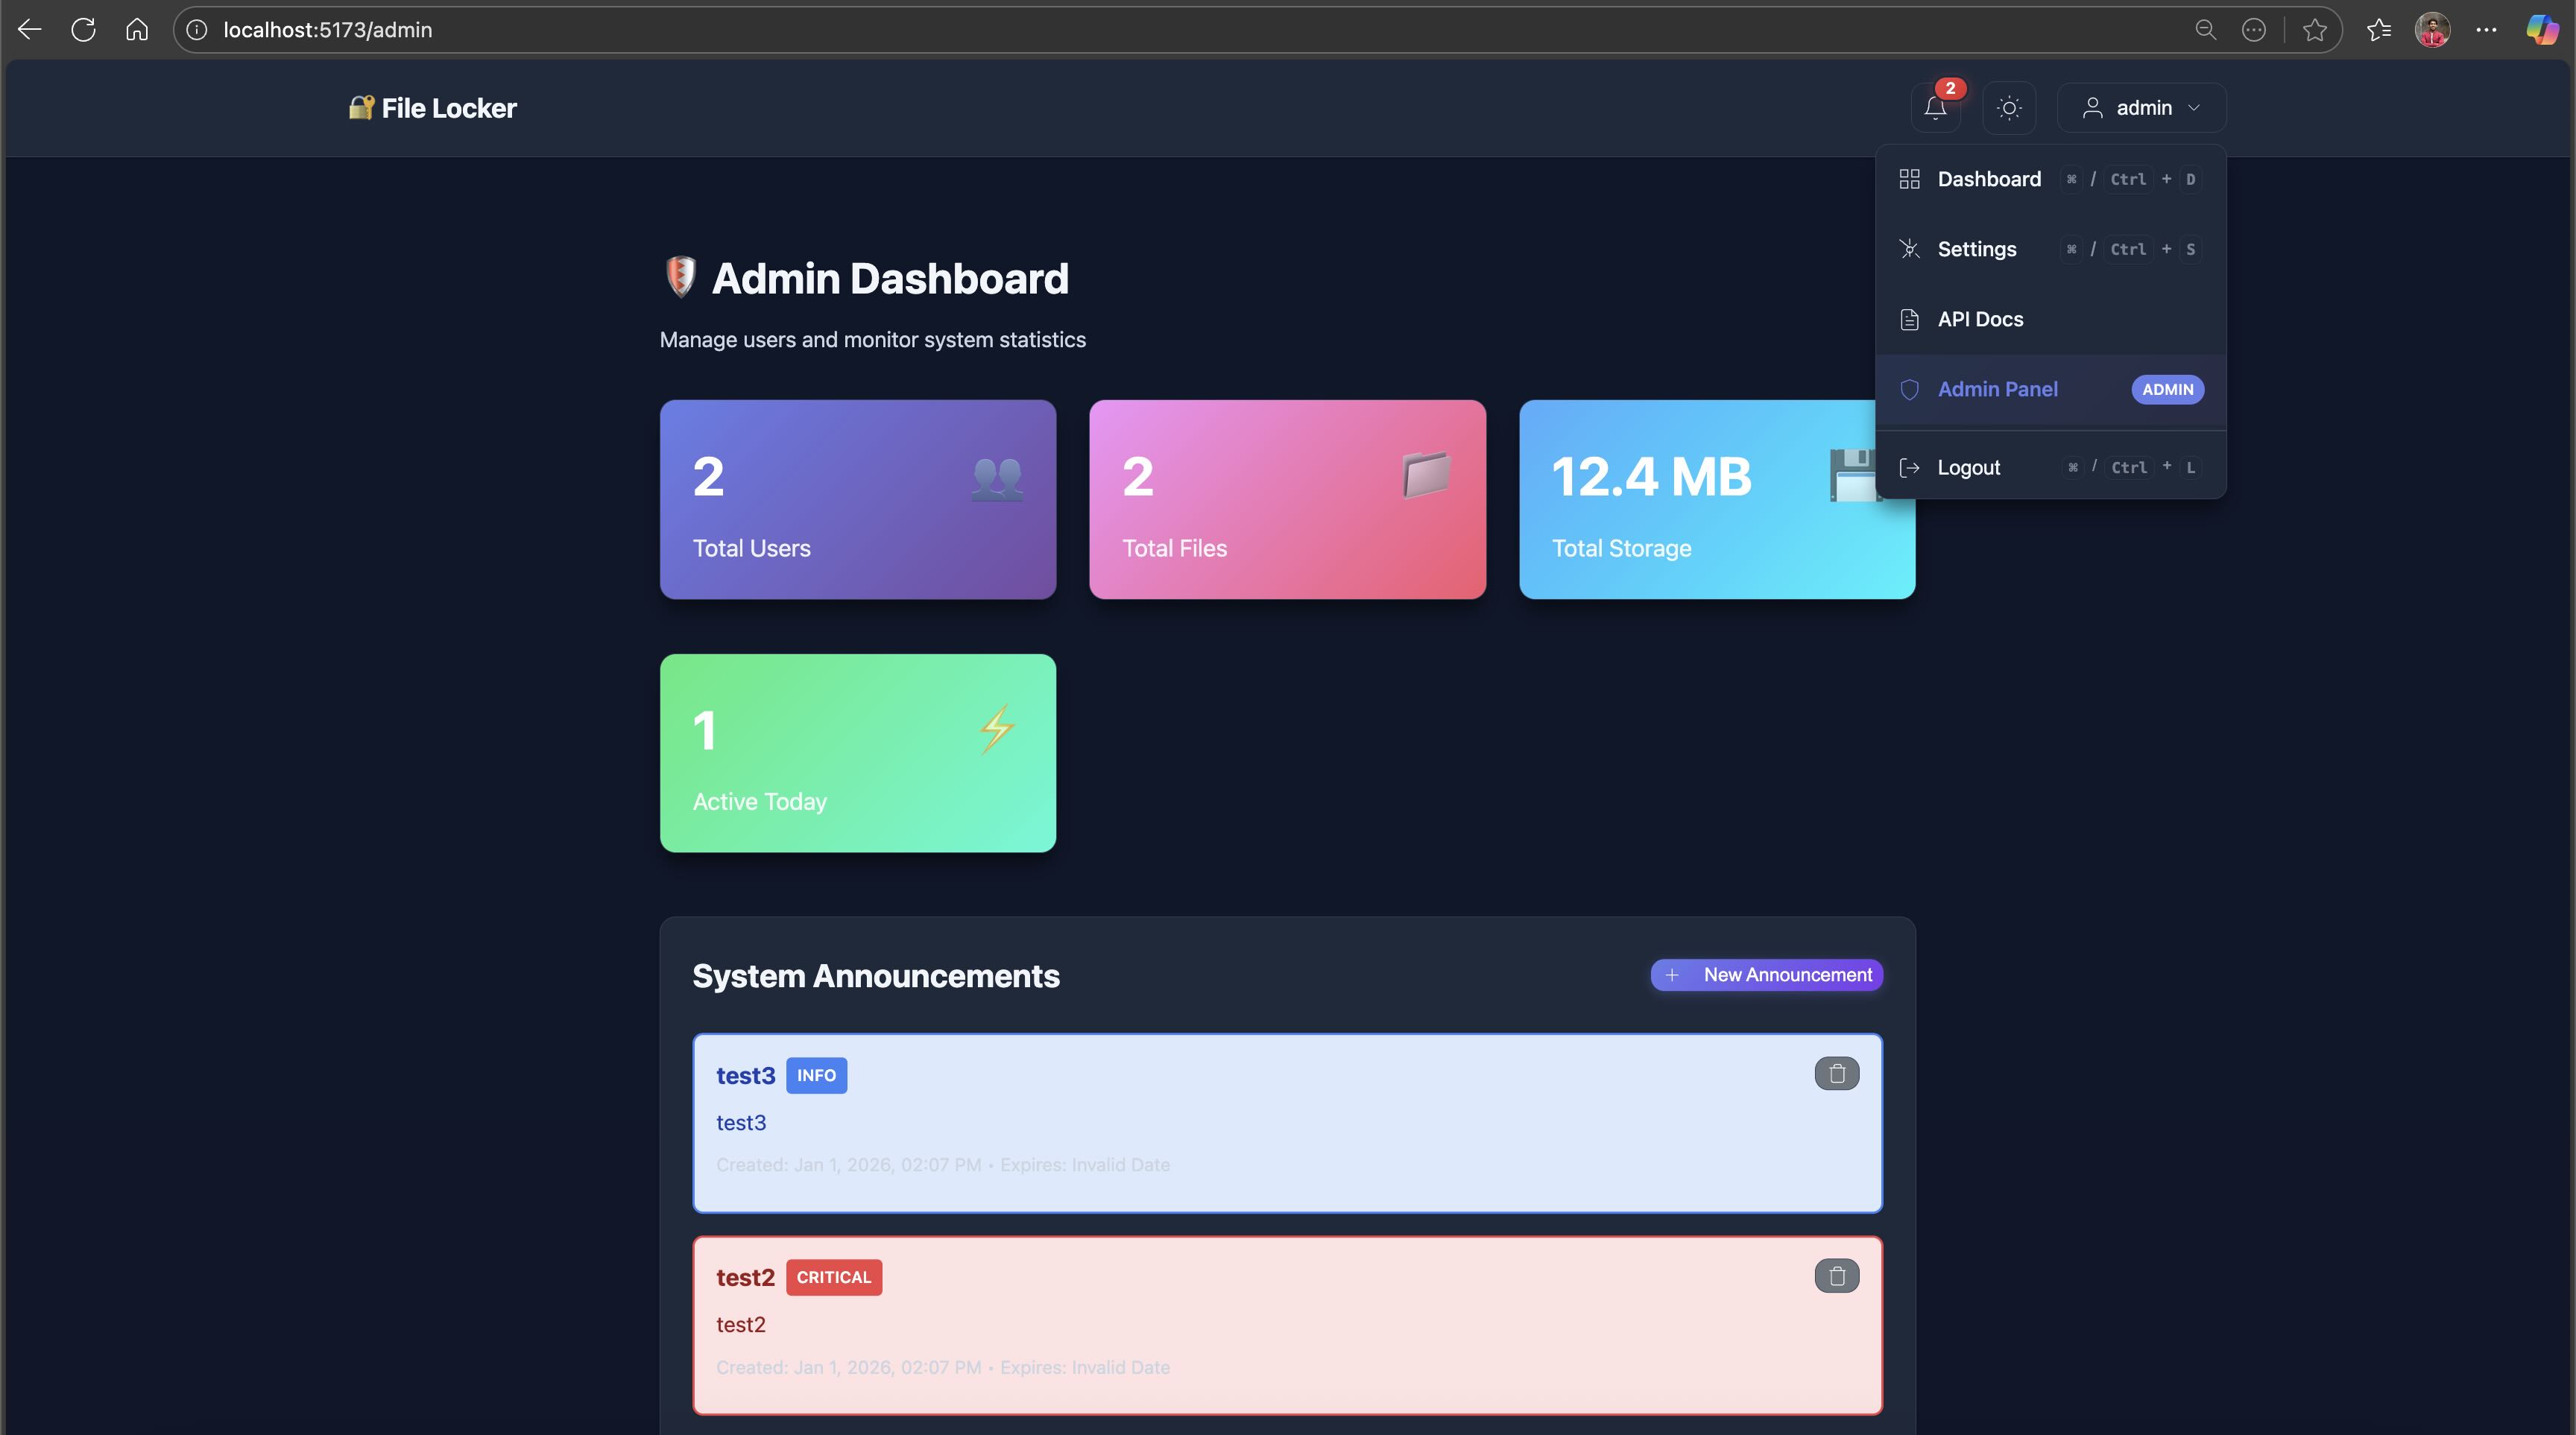Viewport: 2576px width, 1435px height.
Task: Click the Admin Panel shield icon
Action: point(1909,390)
